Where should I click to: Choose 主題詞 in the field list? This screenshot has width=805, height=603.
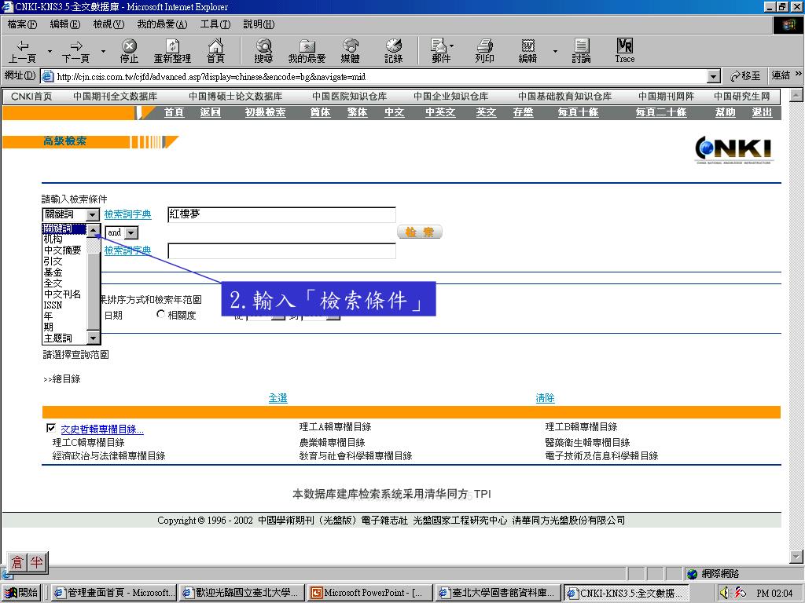(x=58, y=338)
